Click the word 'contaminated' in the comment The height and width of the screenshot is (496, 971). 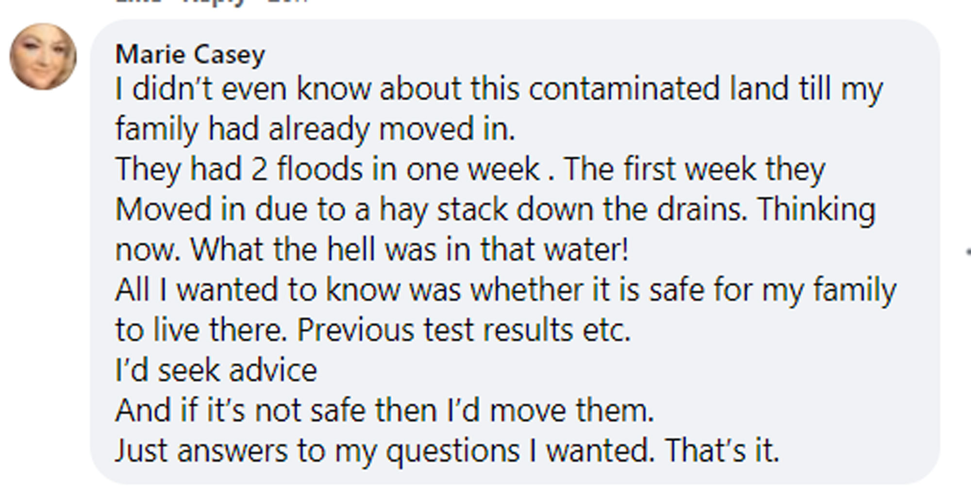(624, 89)
